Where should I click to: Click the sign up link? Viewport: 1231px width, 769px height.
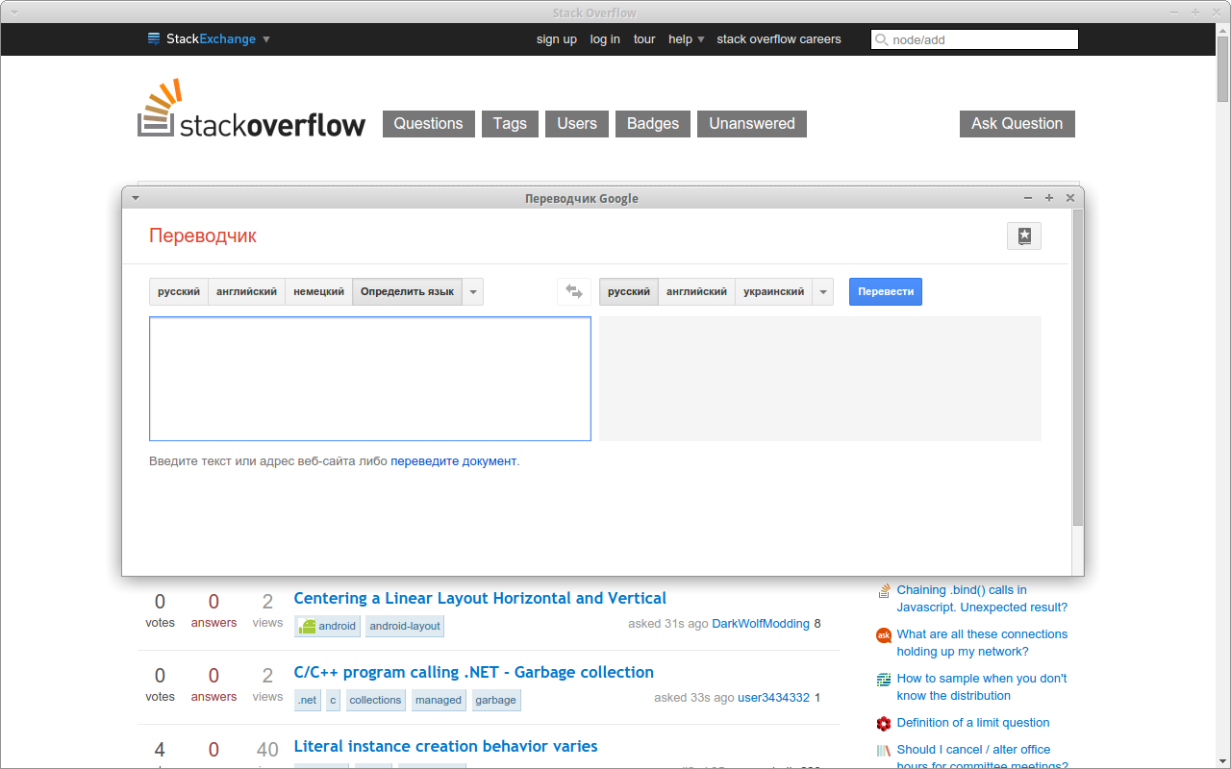pos(557,39)
